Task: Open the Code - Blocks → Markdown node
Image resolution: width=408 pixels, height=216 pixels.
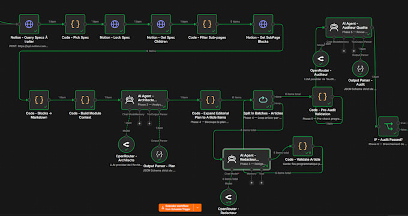Action: click(x=39, y=100)
